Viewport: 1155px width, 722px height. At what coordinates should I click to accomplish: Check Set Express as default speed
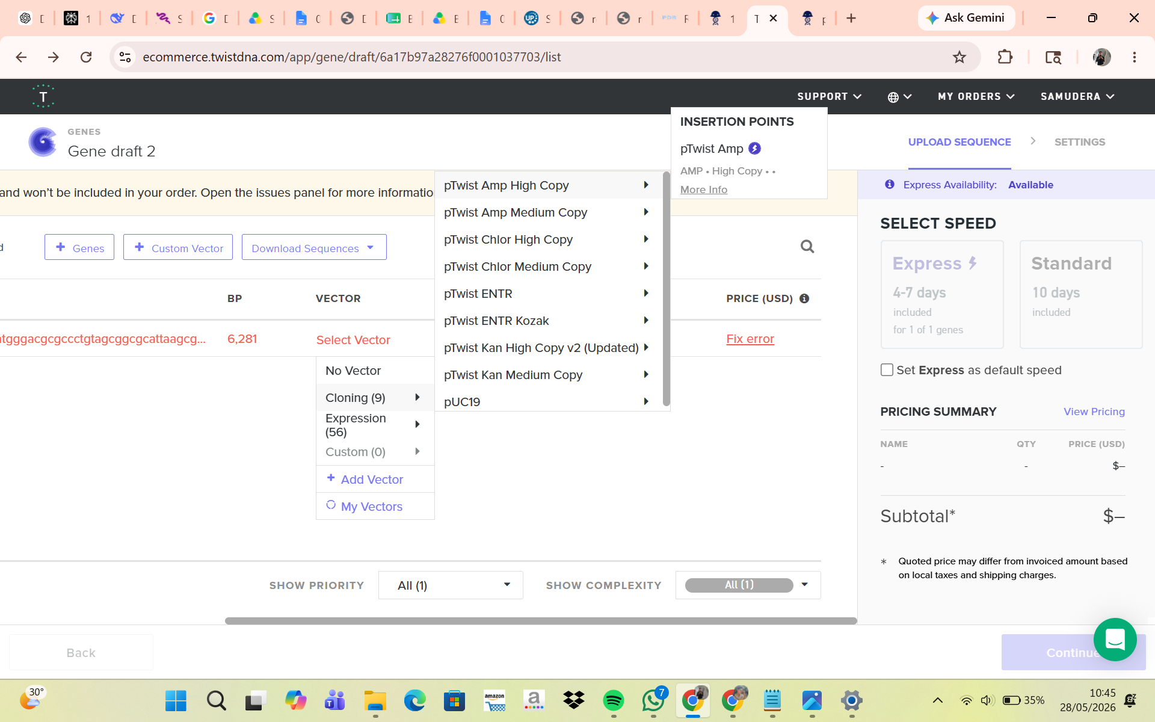click(887, 370)
